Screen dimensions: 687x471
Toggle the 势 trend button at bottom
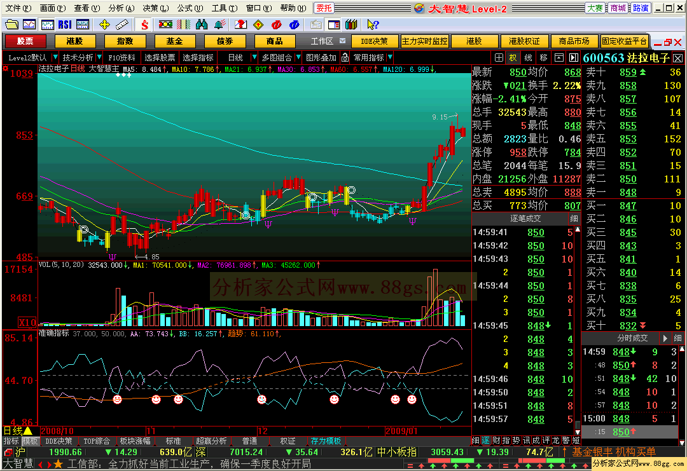(516, 440)
